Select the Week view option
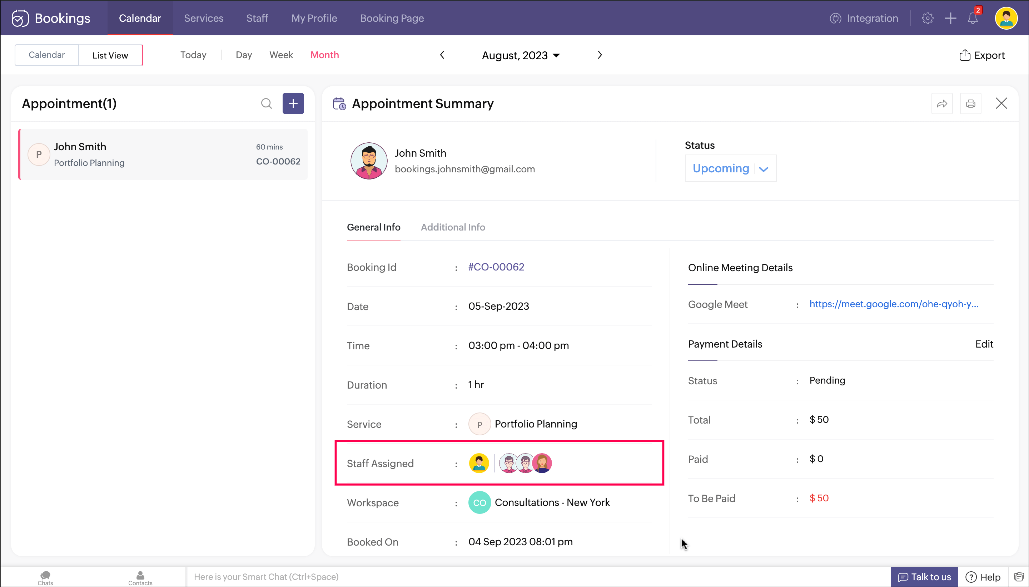 click(x=281, y=55)
